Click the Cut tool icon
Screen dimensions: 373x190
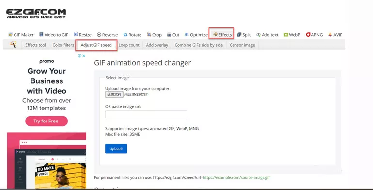[169, 35]
